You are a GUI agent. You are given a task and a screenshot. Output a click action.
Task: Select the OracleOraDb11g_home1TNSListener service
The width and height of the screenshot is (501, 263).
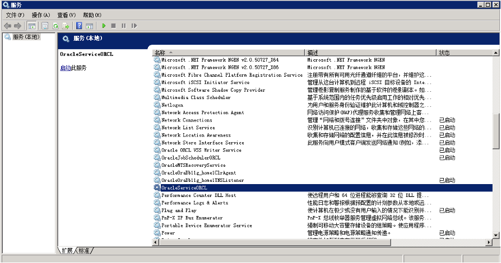(x=323, y=180)
